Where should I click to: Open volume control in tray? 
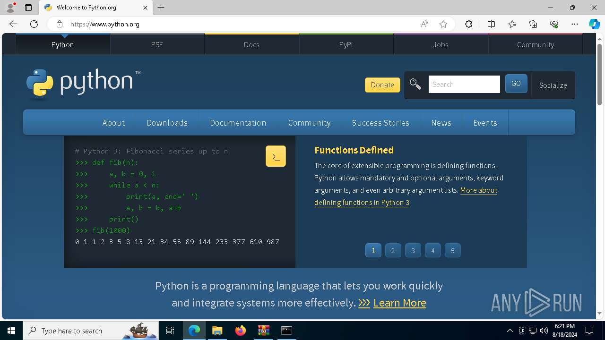(544, 331)
